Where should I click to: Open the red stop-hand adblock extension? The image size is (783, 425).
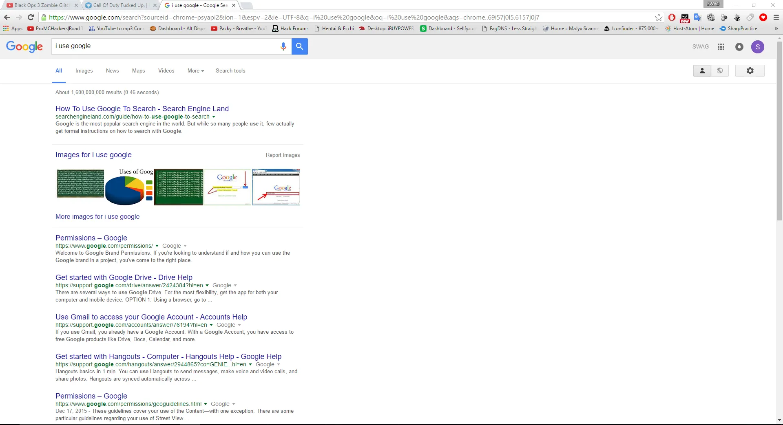[672, 18]
